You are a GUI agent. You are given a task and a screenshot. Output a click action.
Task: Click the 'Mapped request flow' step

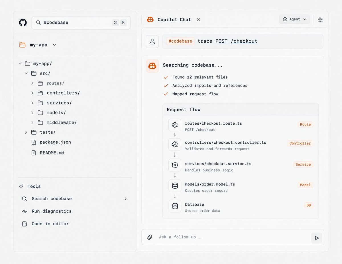[x=195, y=94]
